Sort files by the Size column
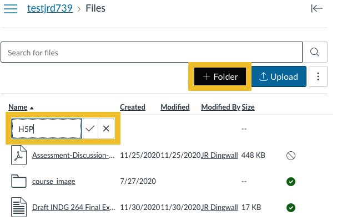Viewport: 337px width, 221px height. [x=248, y=107]
